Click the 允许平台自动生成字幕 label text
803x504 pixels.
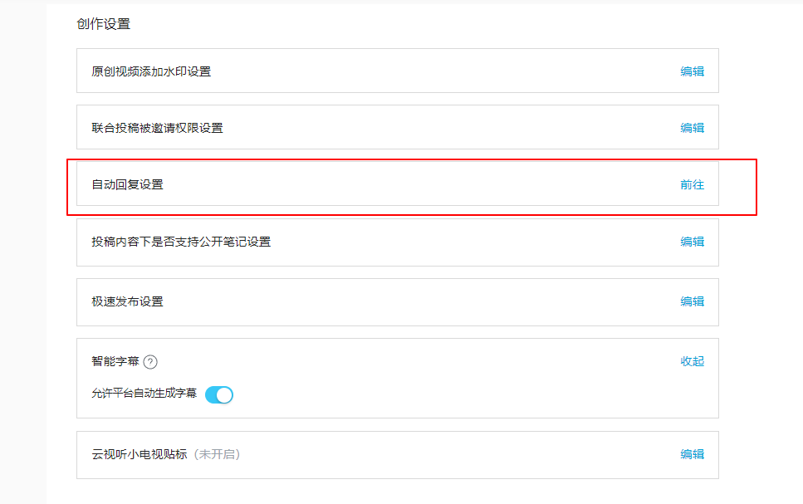144,394
